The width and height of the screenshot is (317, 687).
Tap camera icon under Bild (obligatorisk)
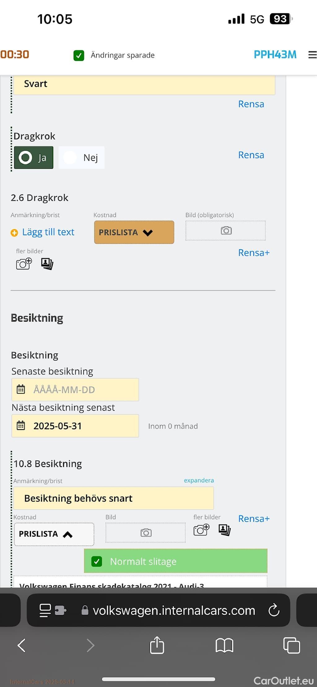tap(226, 231)
